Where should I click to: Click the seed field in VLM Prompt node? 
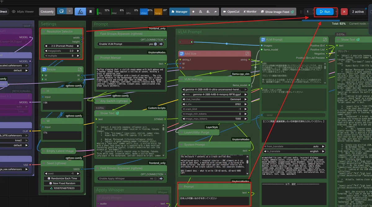(293, 115)
